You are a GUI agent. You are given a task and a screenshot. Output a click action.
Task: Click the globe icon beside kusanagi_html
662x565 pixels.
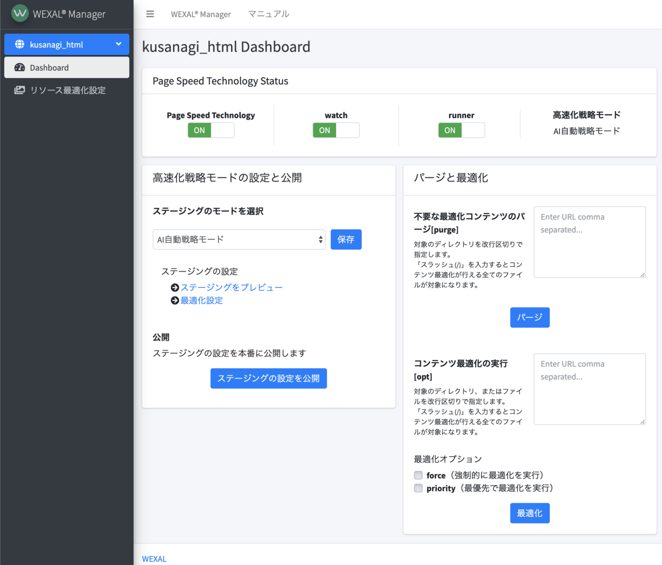19,44
